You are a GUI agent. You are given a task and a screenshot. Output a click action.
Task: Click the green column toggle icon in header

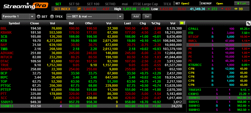(x=182, y=23)
